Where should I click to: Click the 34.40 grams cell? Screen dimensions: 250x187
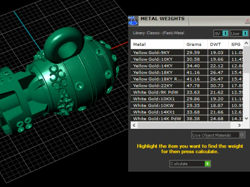pyautogui.click(x=196, y=66)
